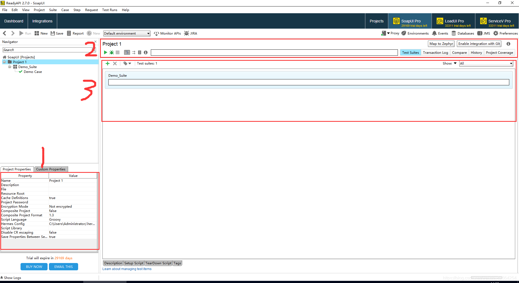Open the TearDown Script tab
Screen dimensions: 519x283
click(x=158, y=263)
